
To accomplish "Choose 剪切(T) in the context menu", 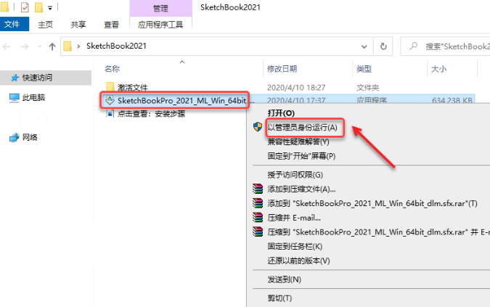I will [279, 298].
